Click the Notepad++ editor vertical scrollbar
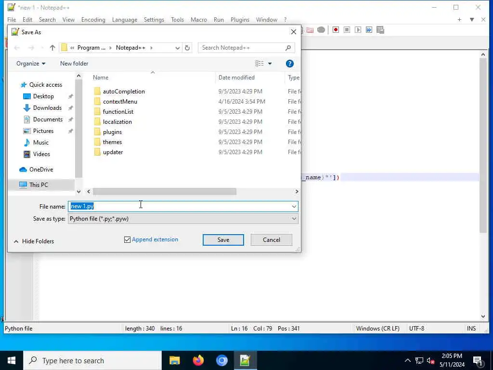The height and width of the screenshot is (370, 493). pos(483,145)
